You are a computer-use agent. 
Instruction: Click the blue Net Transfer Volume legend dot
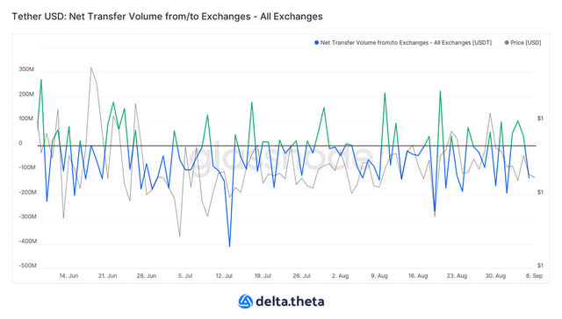(316, 43)
